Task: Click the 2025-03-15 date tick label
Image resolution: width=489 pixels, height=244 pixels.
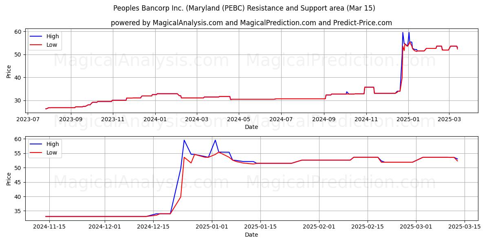Action: 465,228
